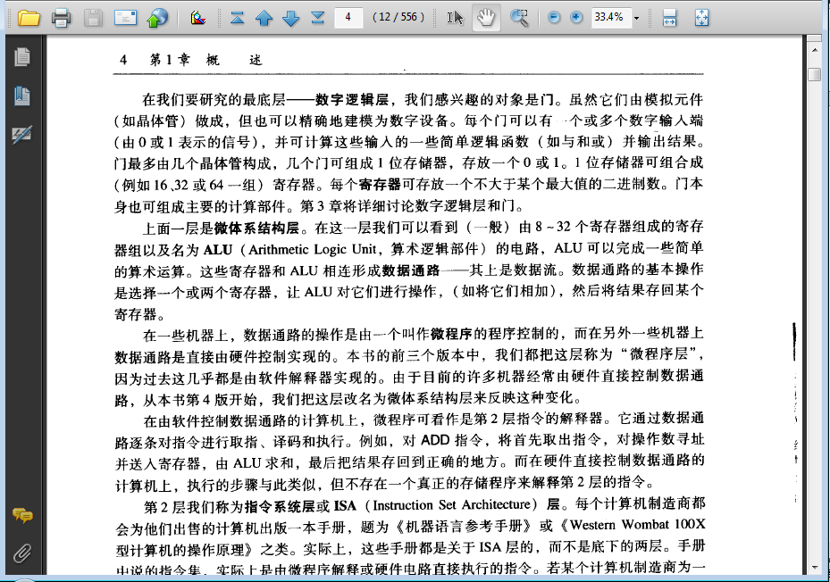Open the zoom level dropdown arrow
Image resolution: width=830 pixels, height=582 pixels.
(x=637, y=18)
